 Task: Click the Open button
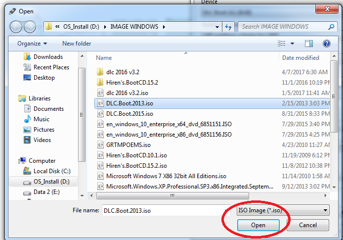tap(258, 225)
